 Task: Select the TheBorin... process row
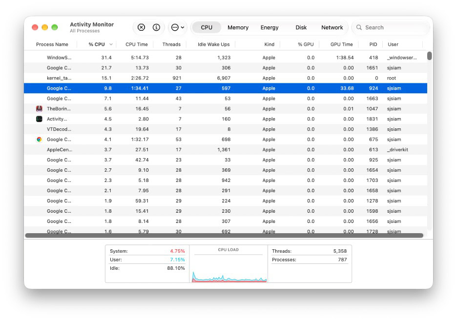click(x=226, y=109)
